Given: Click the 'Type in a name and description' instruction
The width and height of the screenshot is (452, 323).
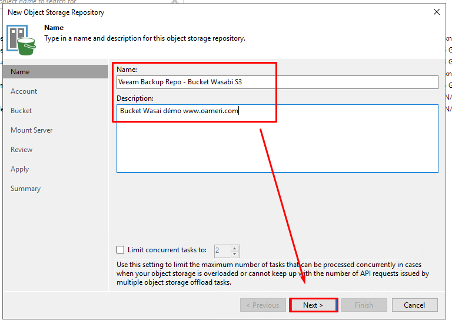Looking at the screenshot, I should coord(145,38).
